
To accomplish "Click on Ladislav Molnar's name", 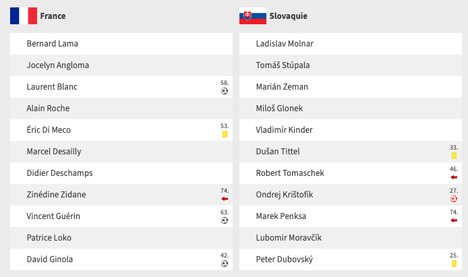I will (x=285, y=44).
